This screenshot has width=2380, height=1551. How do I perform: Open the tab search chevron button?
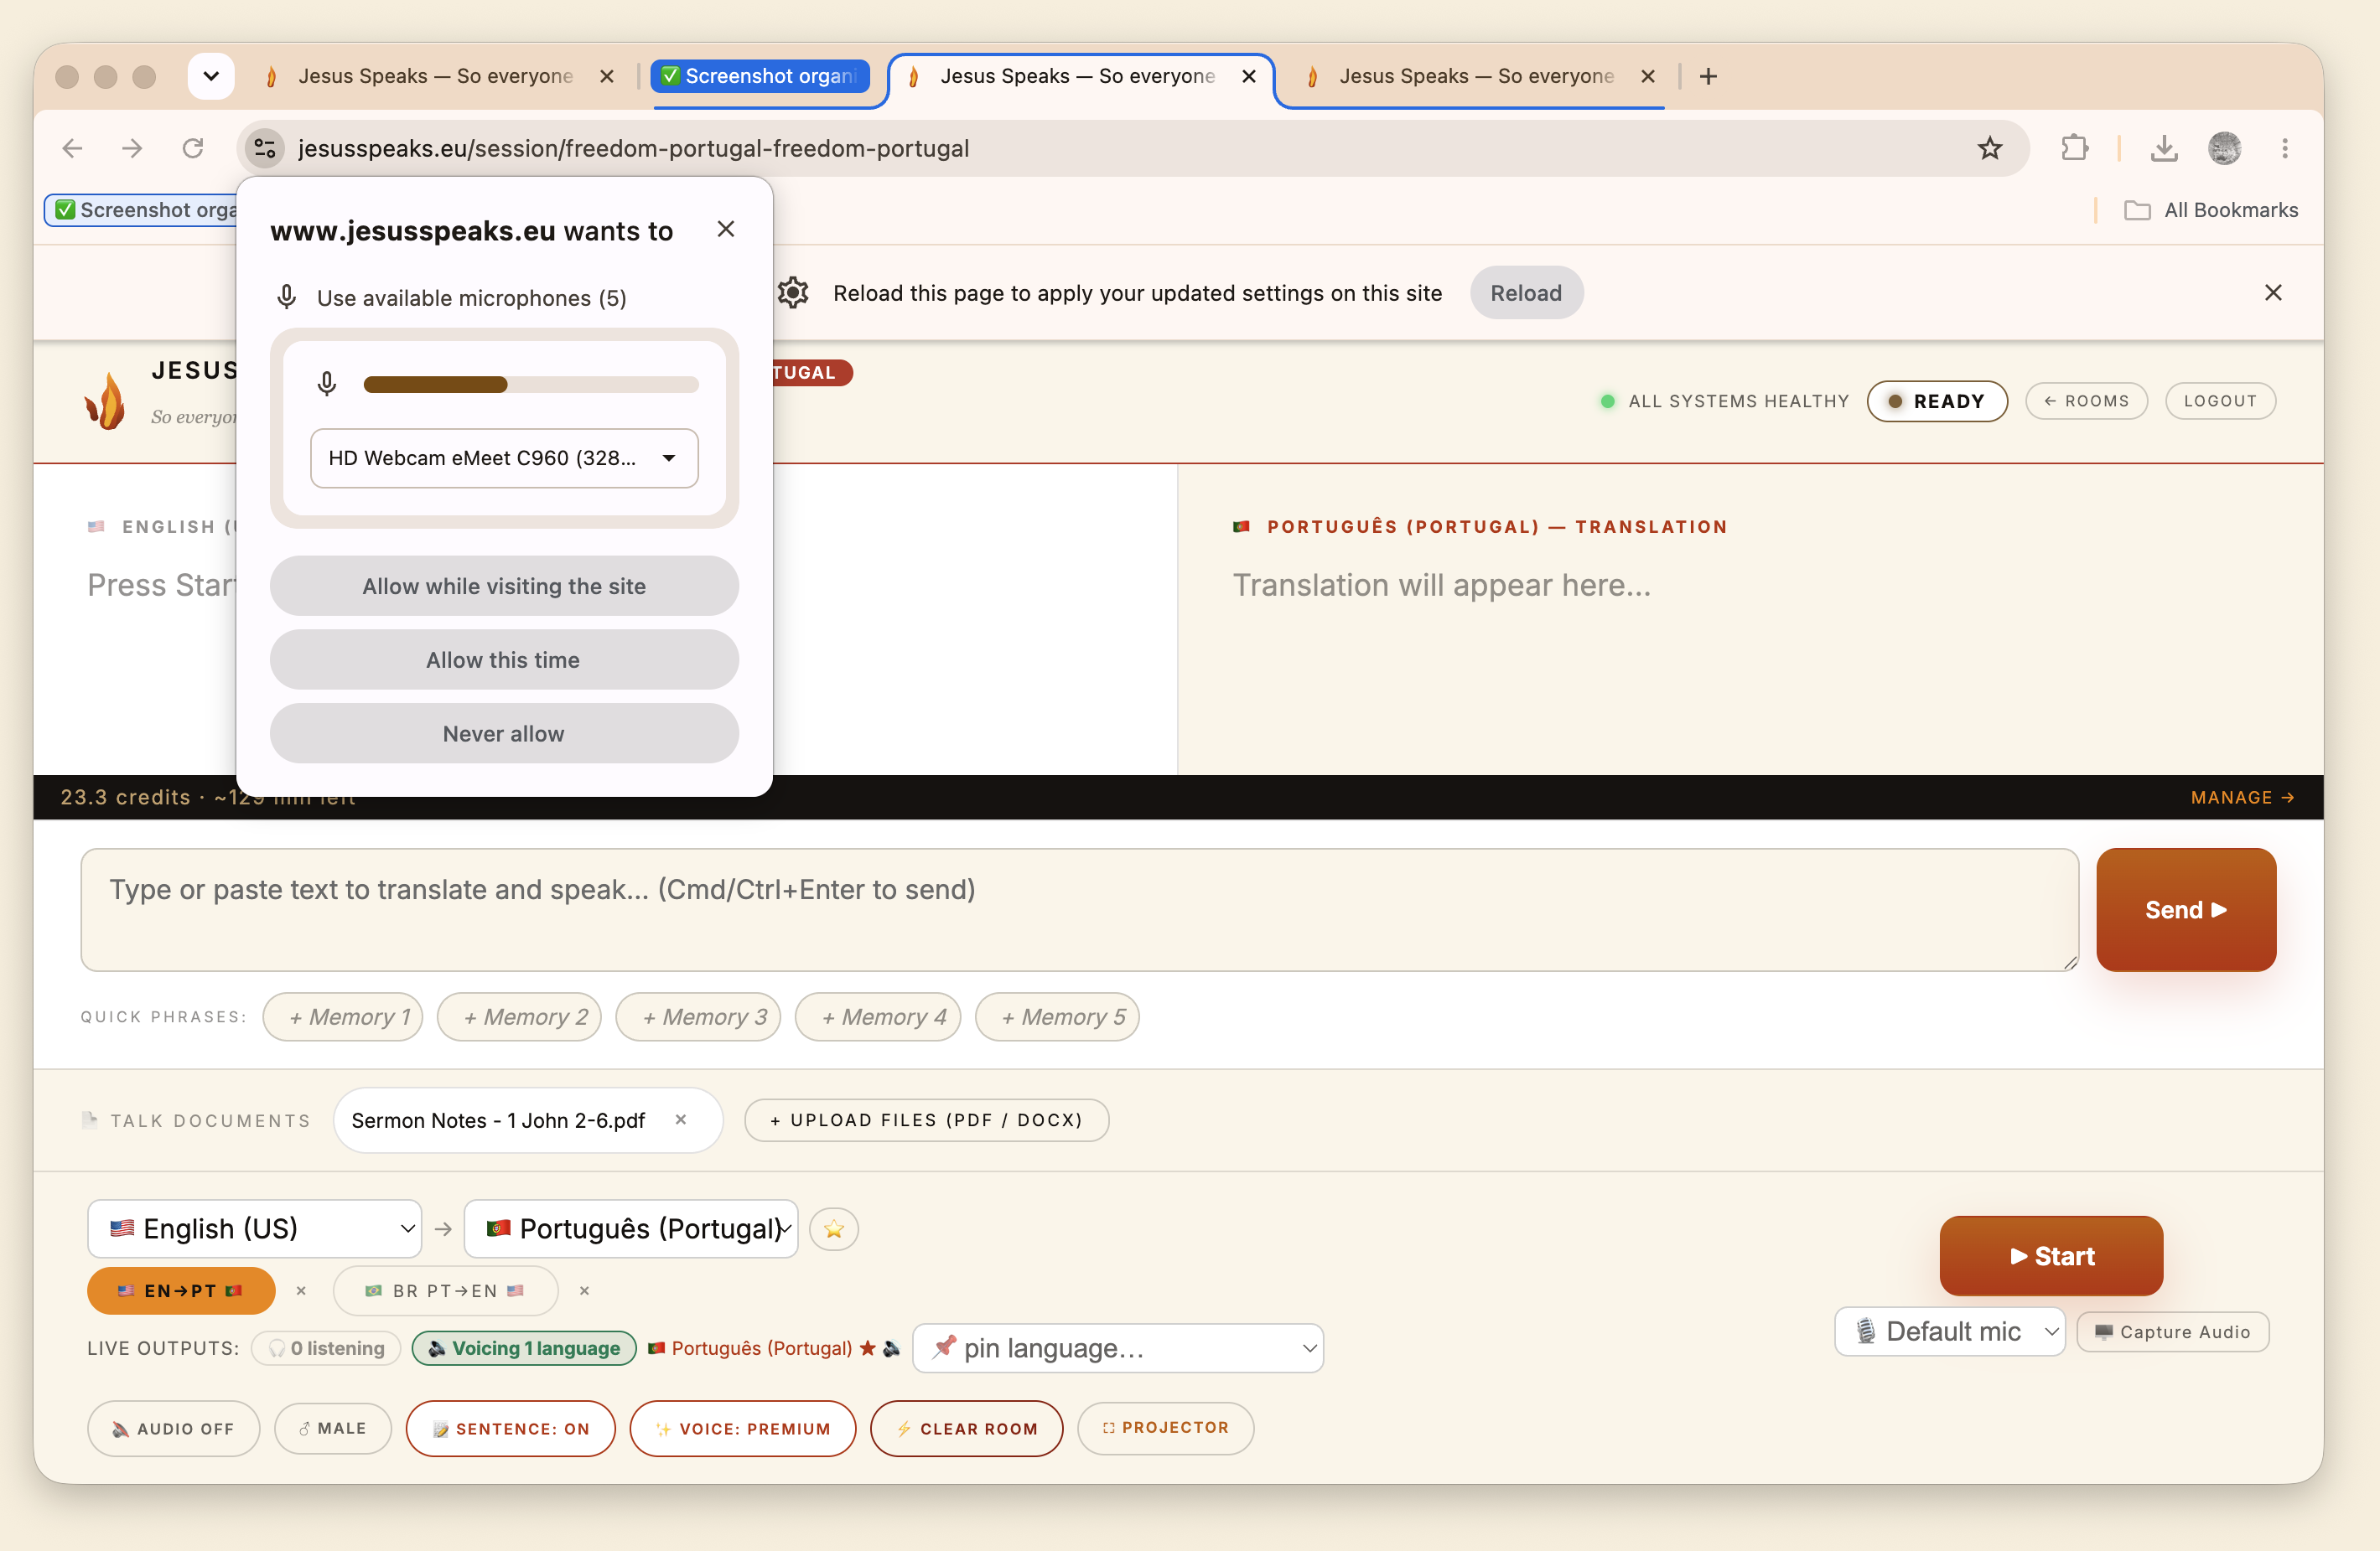pos(211,76)
